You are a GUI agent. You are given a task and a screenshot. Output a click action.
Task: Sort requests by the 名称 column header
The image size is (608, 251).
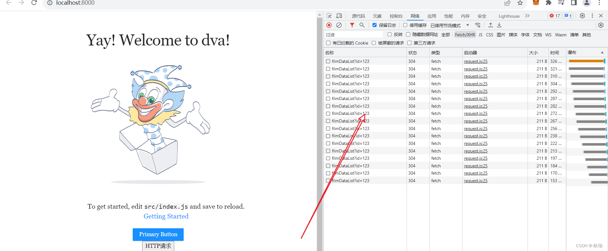coord(365,52)
